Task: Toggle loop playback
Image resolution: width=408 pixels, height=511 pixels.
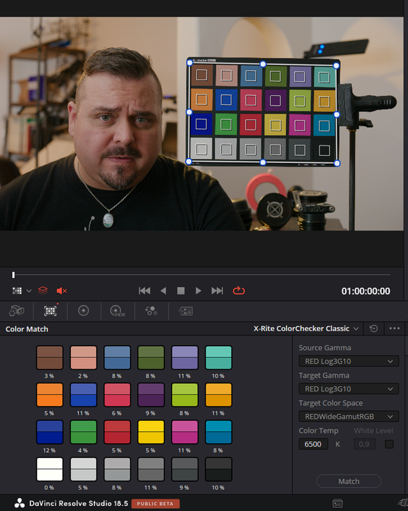Action: click(x=238, y=291)
